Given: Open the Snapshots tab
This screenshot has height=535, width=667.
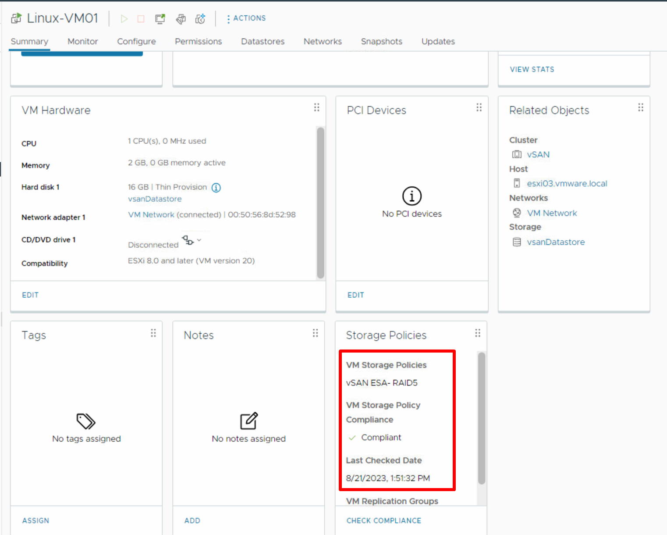Looking at the screenshot, I should tap(381, 41).
